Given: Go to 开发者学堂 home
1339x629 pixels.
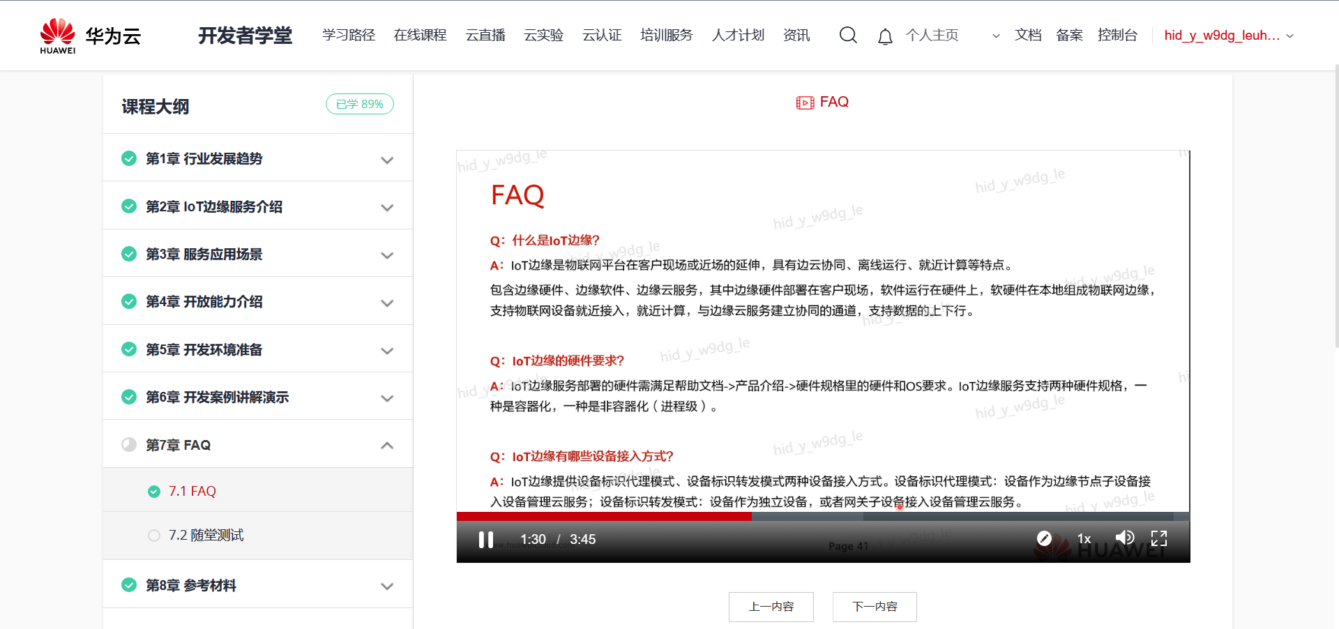Looking at the screenshot, I should pyautogui.click(x=245, y=36).
